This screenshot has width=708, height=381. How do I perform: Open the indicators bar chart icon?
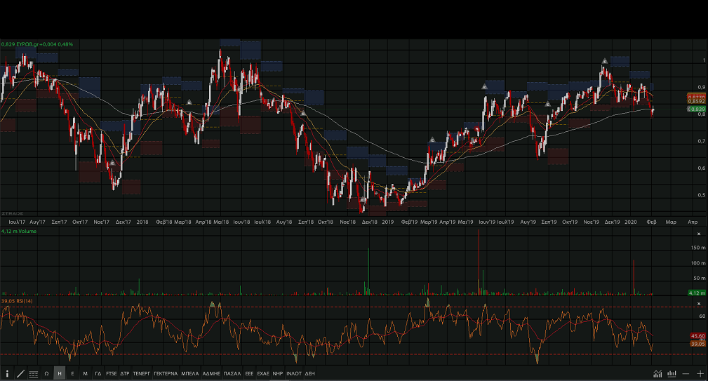click(x=672, y=373)
